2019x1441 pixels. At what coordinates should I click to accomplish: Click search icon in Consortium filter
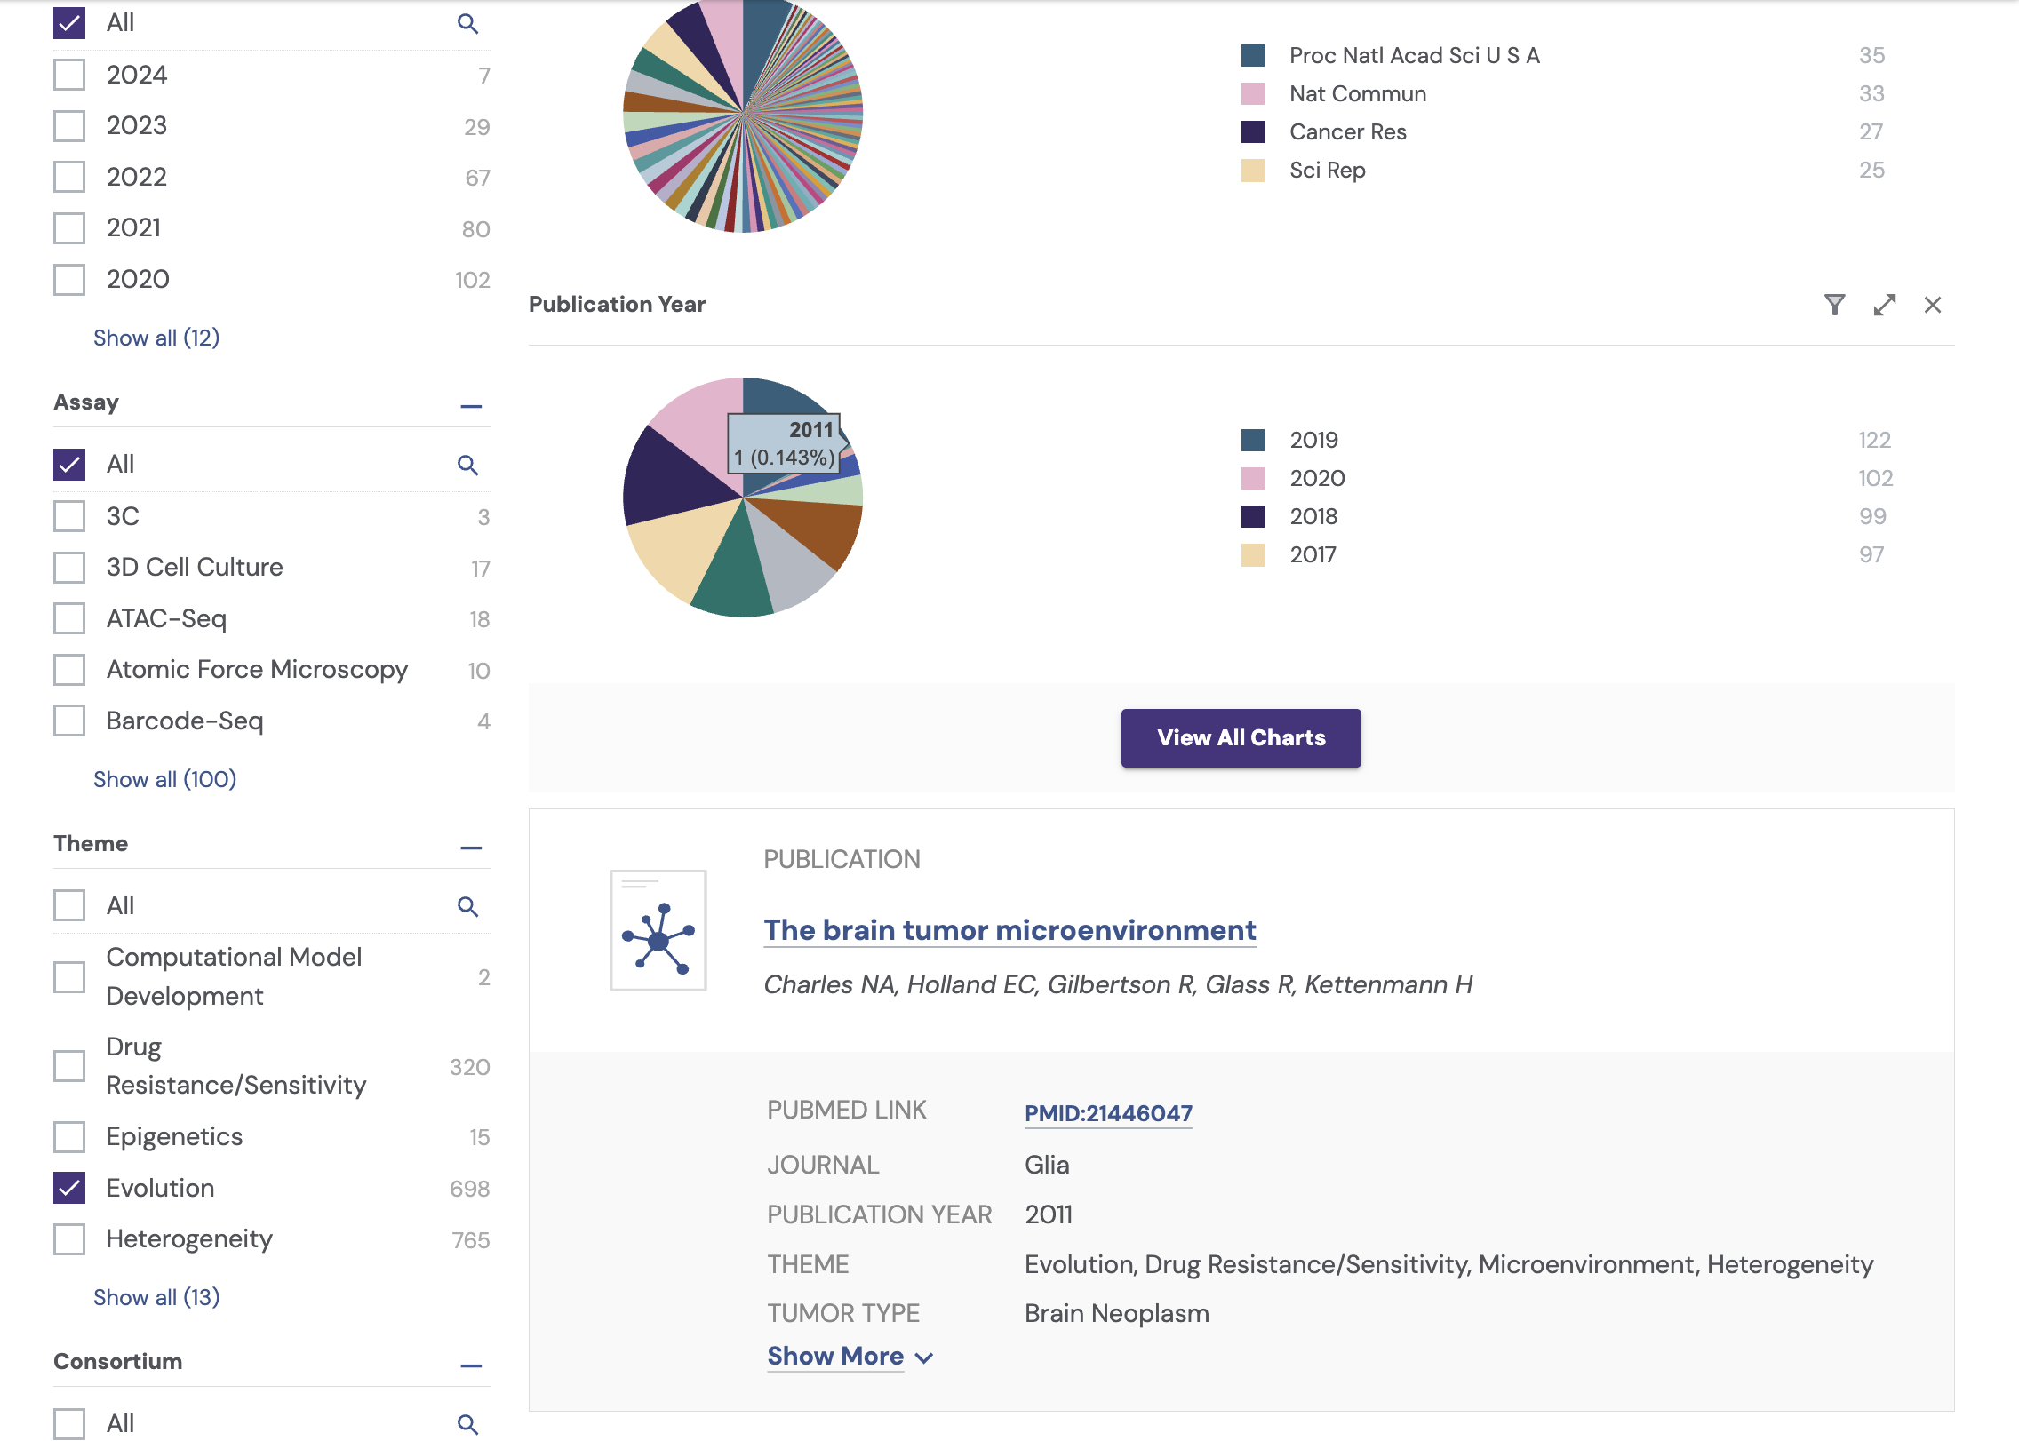(x=467, y=1424)
